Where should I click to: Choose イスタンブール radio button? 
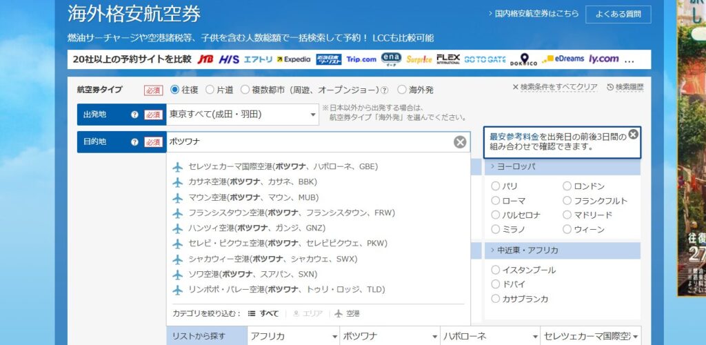495,270
